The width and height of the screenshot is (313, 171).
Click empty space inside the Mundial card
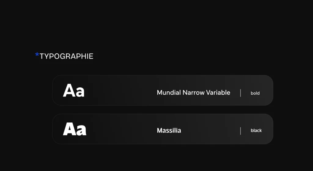click(x=120, y=90)
